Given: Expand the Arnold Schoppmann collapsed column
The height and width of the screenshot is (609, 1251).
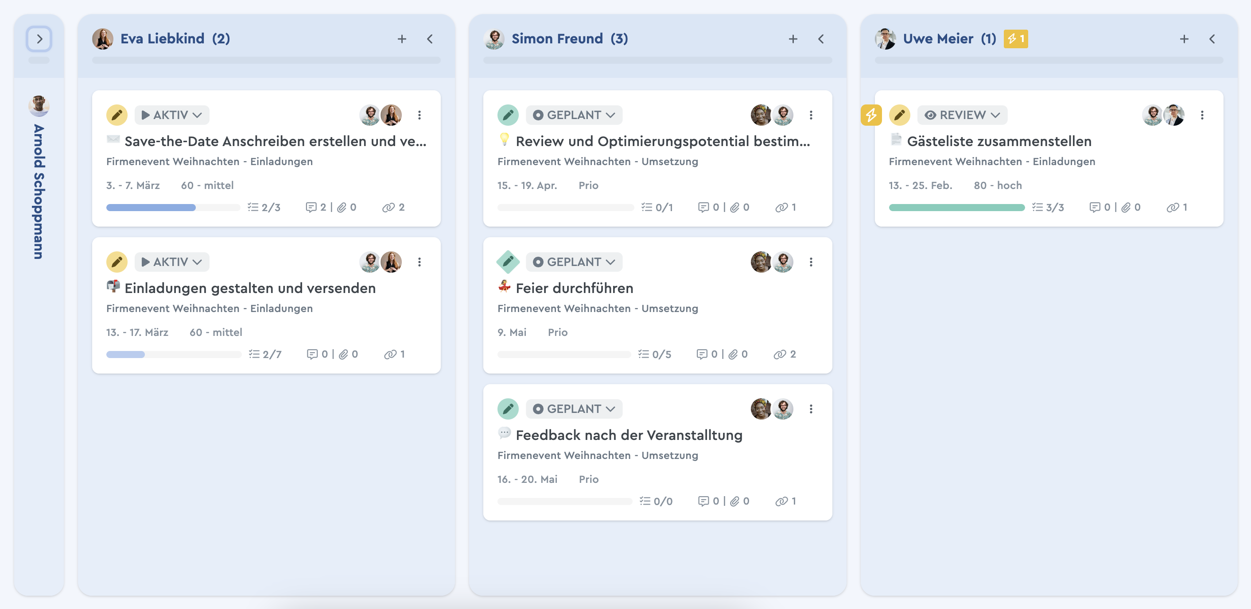Looking at the screenshot, I should [39, 39].
